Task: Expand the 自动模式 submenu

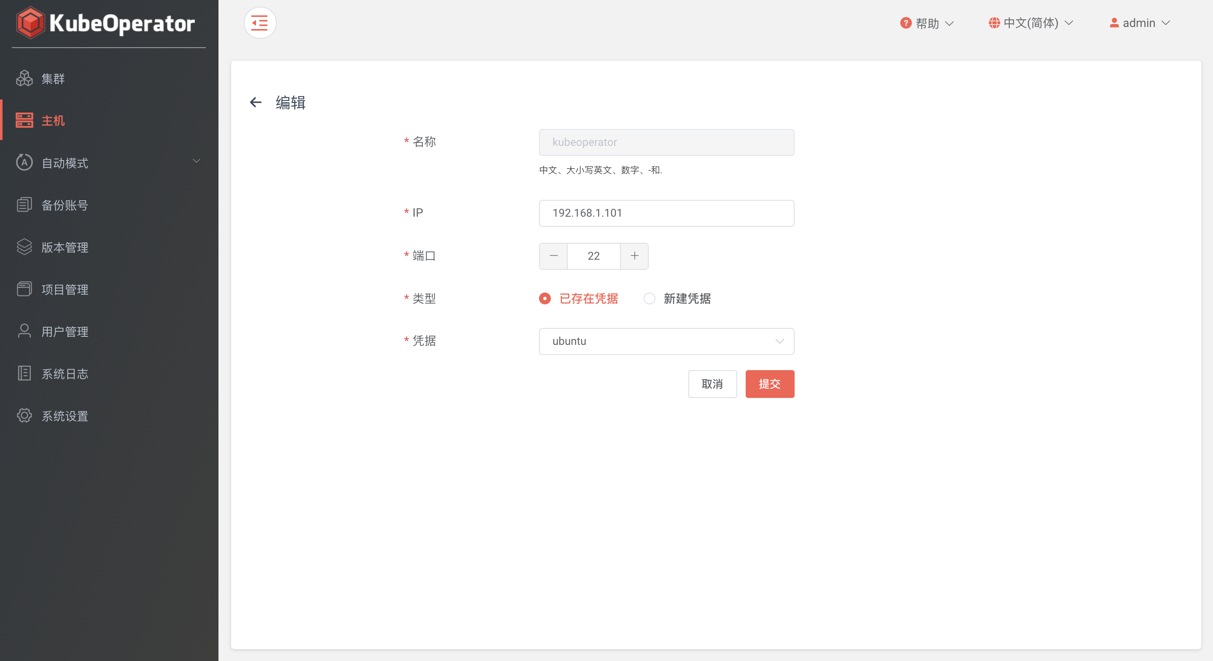Action: pyautogui.click(x=197, y=161)
